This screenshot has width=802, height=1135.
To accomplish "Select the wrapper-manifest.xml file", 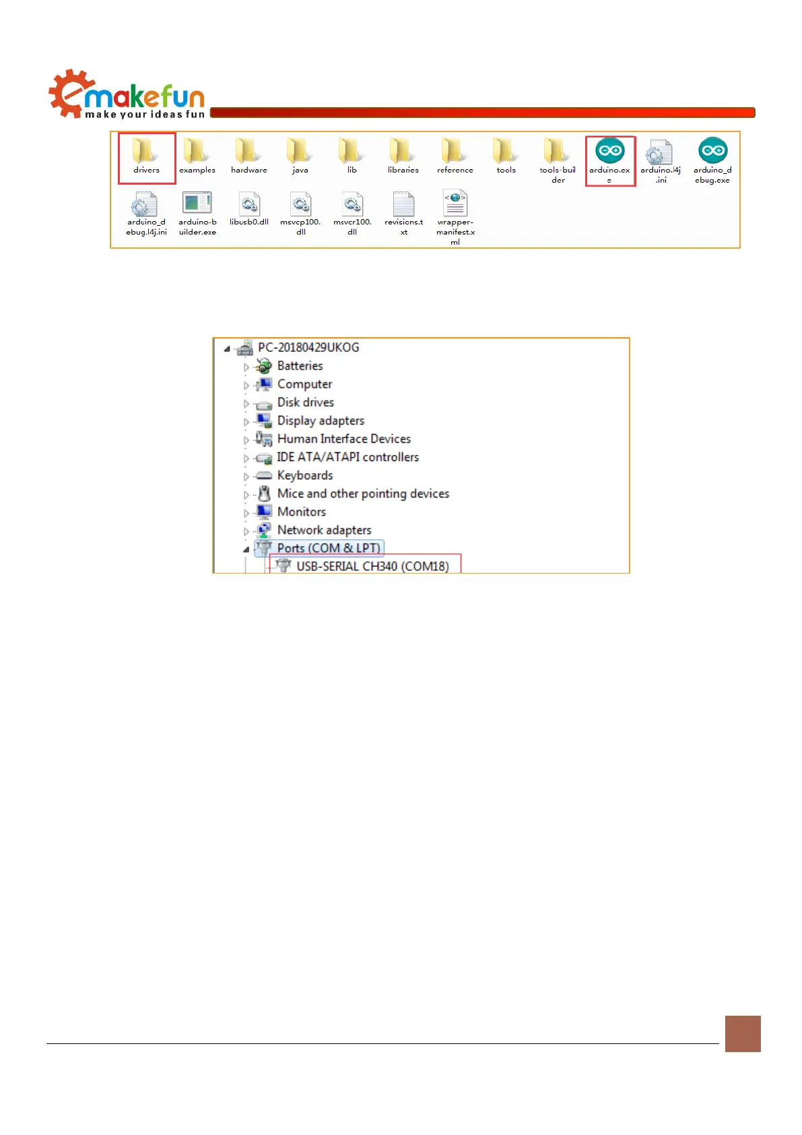I will pos(455,218).
